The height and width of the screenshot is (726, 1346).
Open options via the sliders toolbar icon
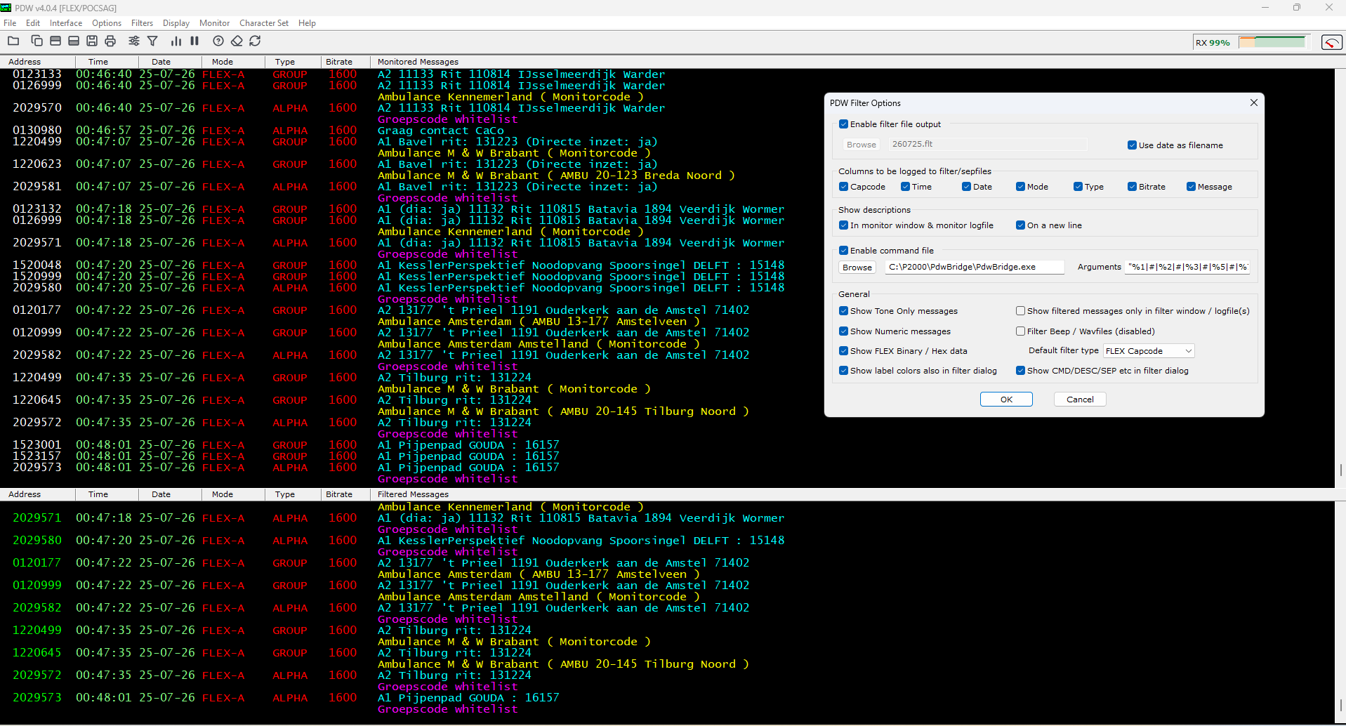(x=134, y=41)
